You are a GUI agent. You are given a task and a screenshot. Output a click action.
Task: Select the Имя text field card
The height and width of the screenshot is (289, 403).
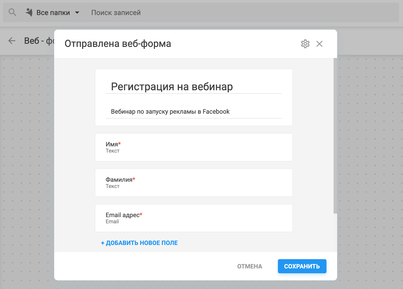tap(193, 147)
